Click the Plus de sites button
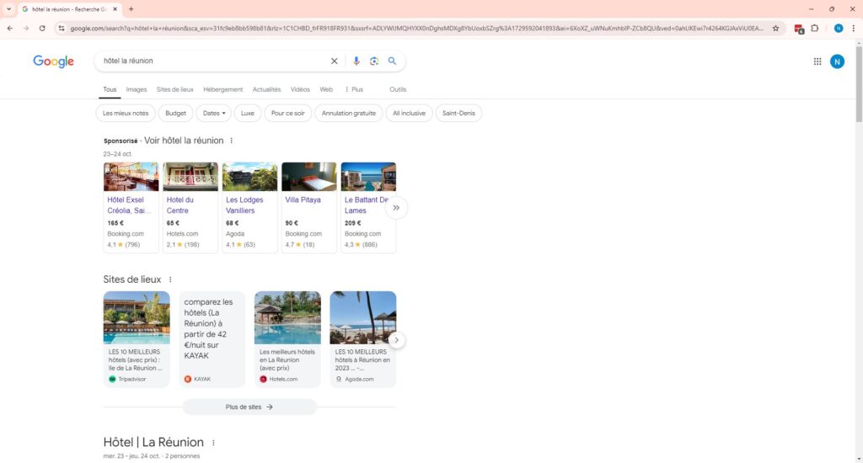 point(249,407)
